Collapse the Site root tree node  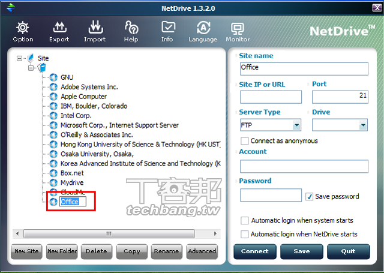point(19,58)
